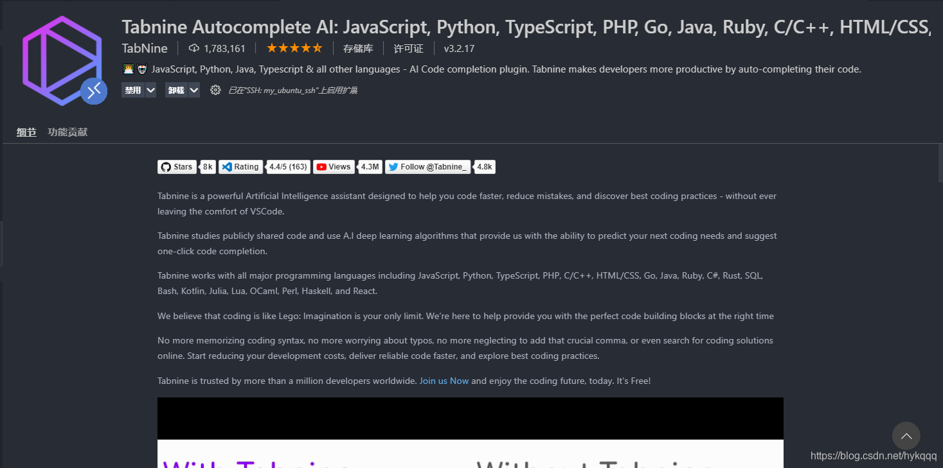Expand the 禁用 dropdown arrow
The image size is (943, 468).
click(x=150, y=90)
